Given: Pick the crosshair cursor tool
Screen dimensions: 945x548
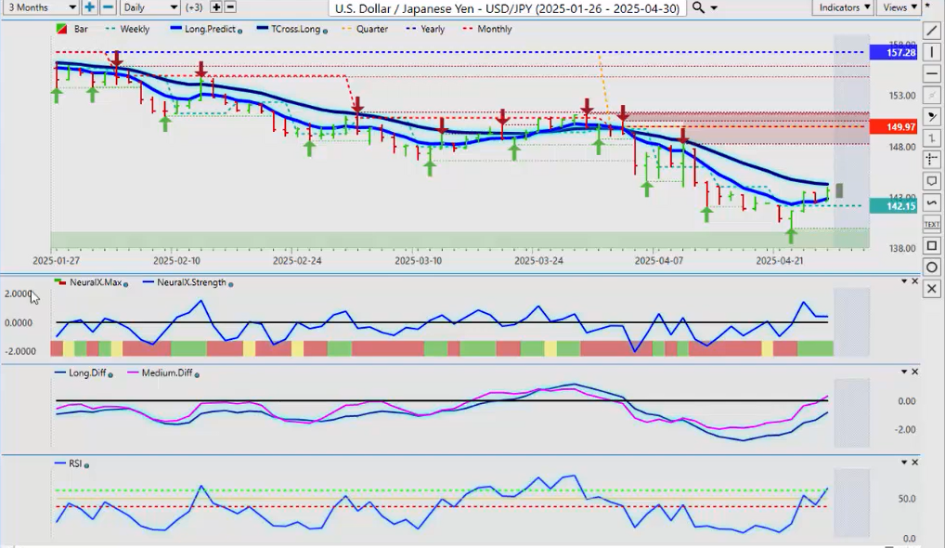Looking at the screenshot, I should point(932,160).
